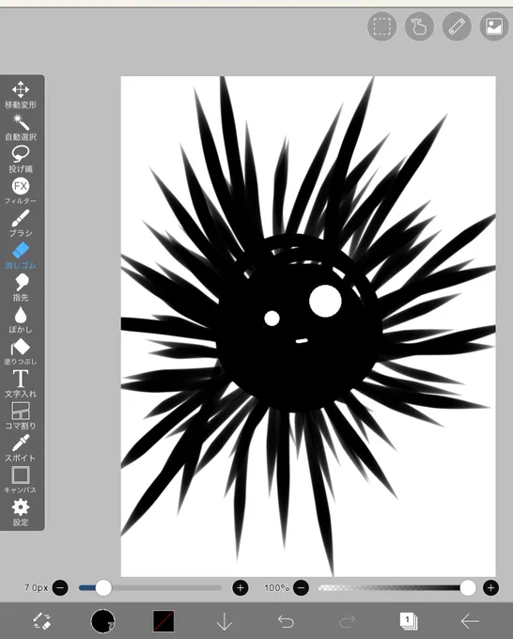Select the Smudge (指先) tool
The height and width of the screenshot is (639, 513).
[x=21, y=288]
